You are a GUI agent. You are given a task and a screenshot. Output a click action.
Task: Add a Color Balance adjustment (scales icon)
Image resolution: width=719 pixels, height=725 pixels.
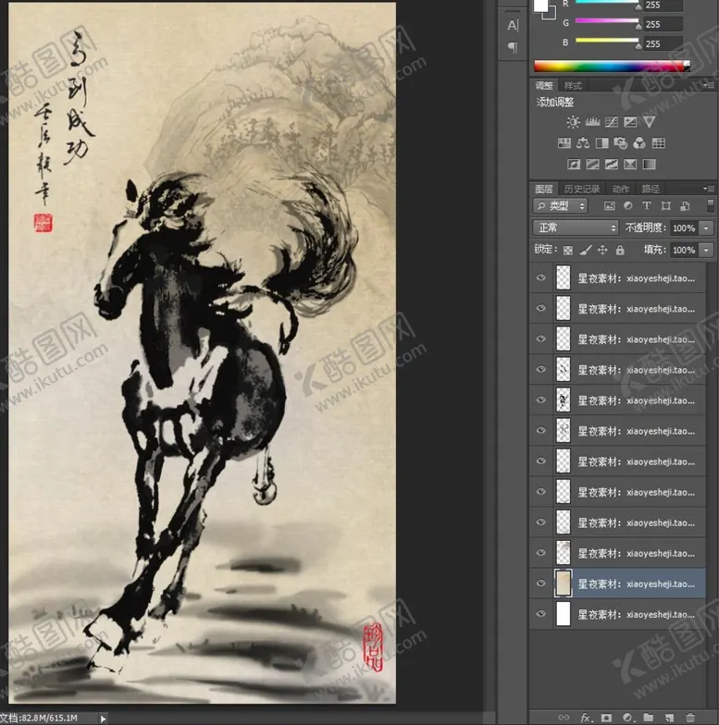(583, 142)
